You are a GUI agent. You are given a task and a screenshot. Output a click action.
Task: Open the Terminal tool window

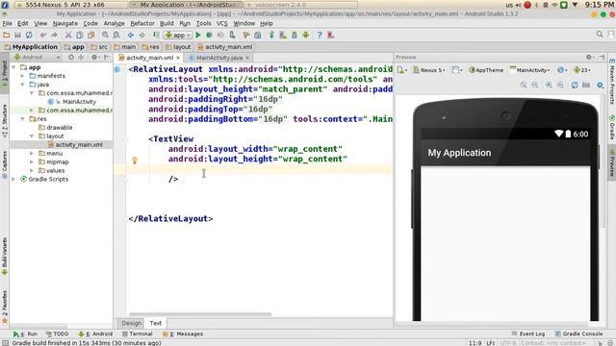[137, 334]
